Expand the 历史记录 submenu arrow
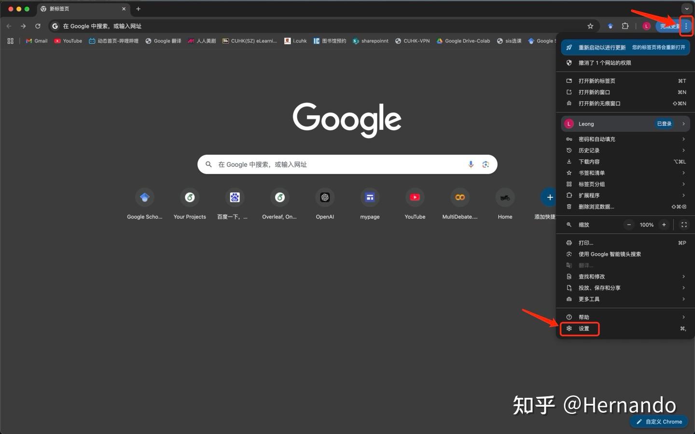Viewport: 695px width, 434px height. [683, 150]
